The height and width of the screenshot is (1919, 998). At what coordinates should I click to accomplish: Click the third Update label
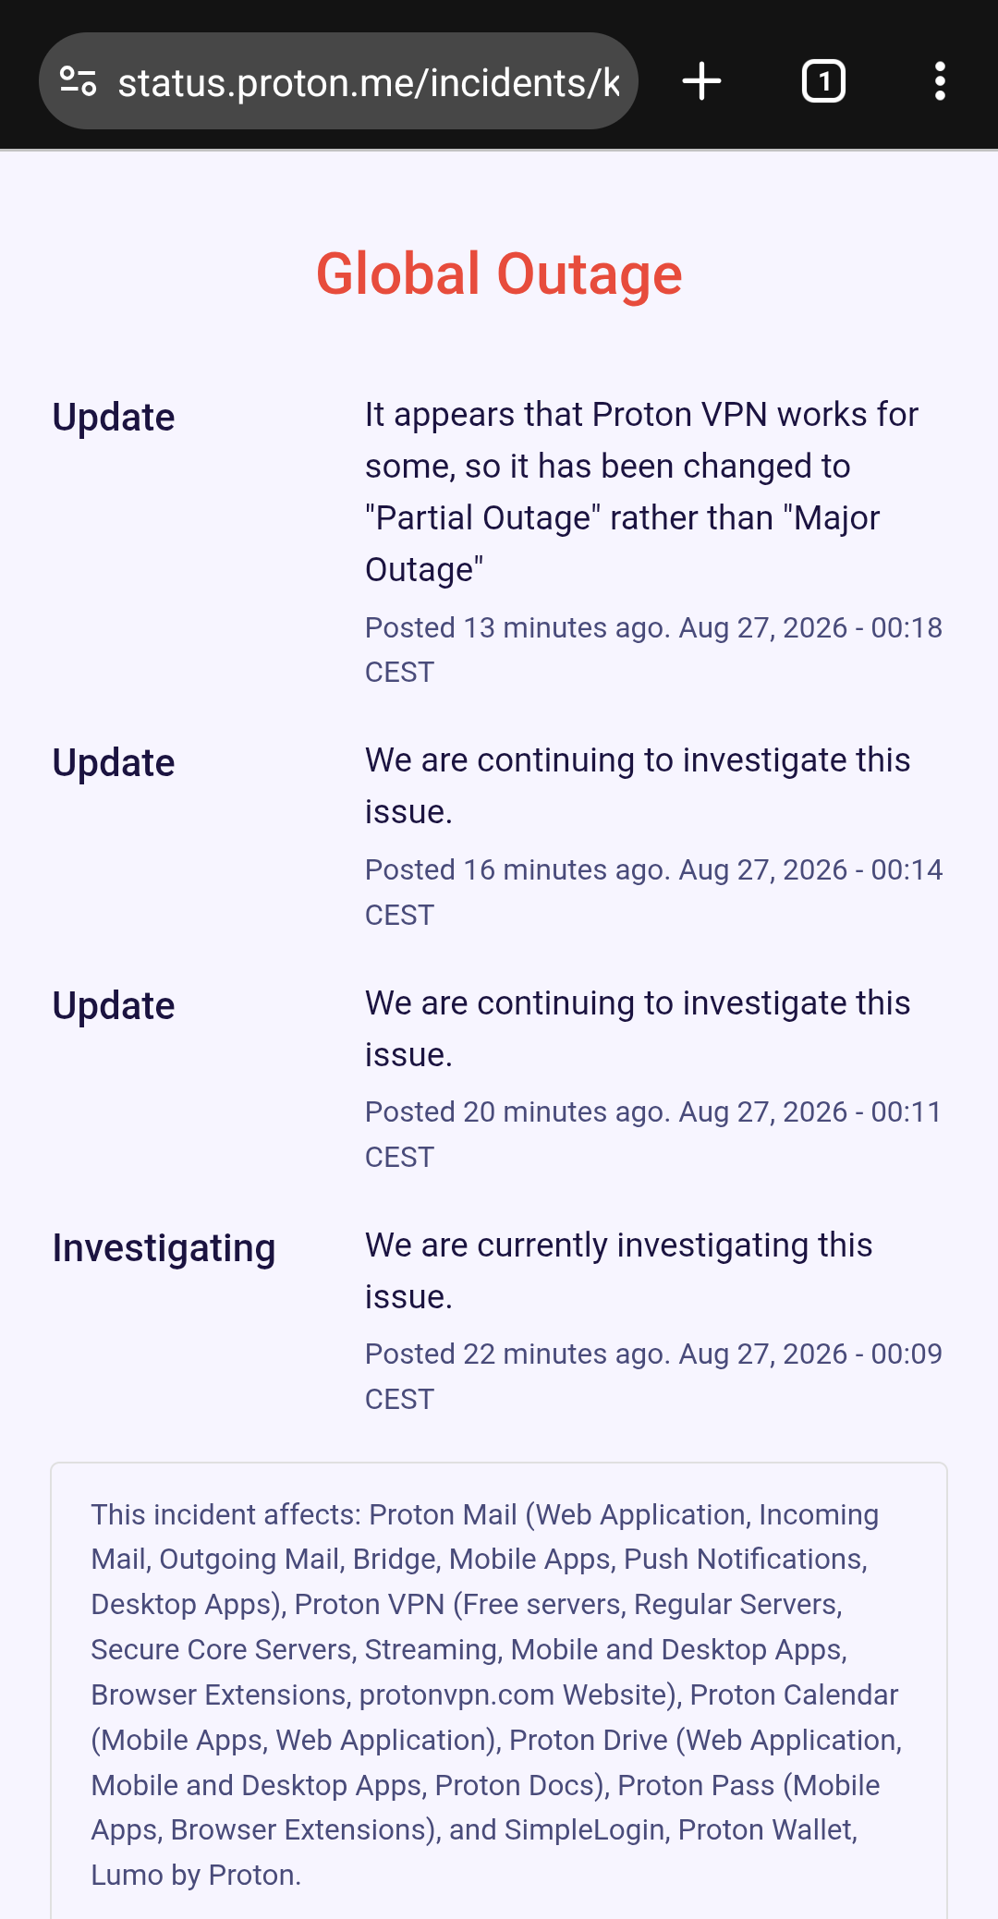click(x=114, y=1006)
